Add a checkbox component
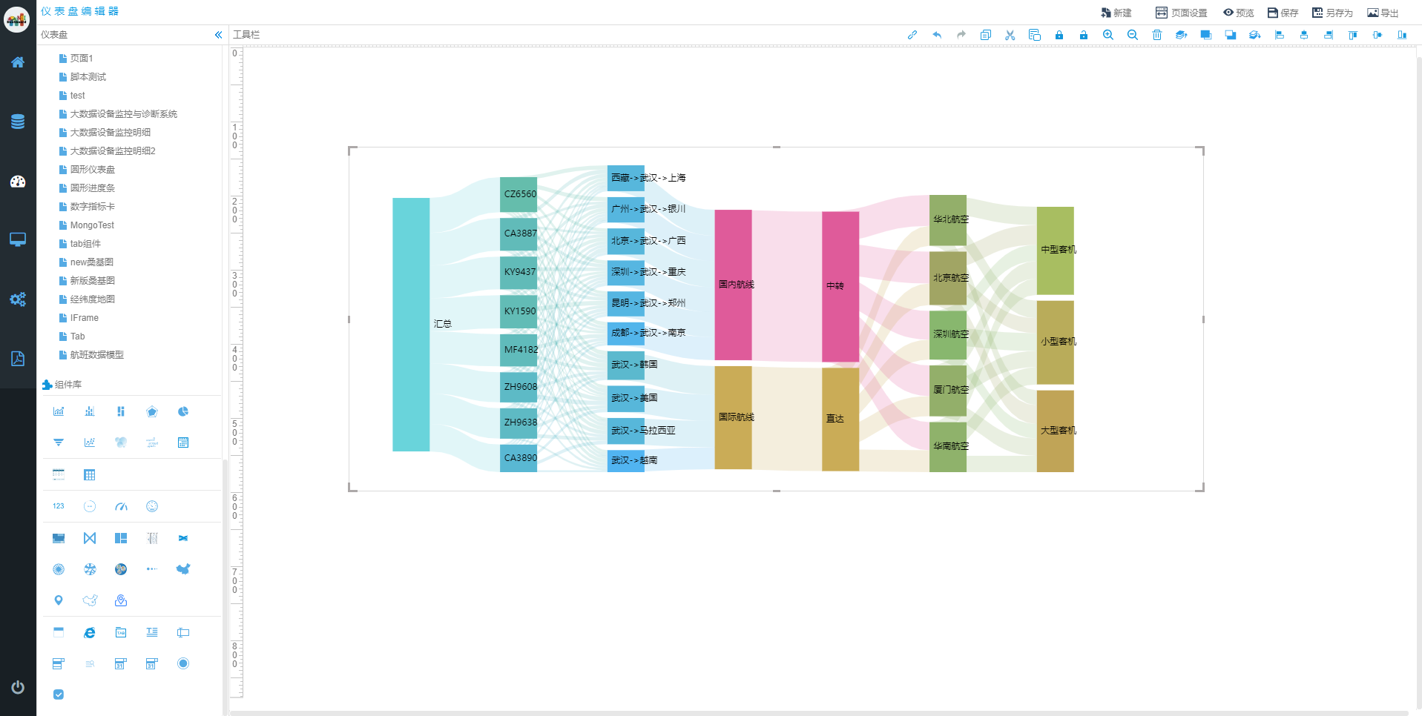Image resolution: width=1422 pixels, height=716 pixels. pyautogui.click(x=59, y=695)
